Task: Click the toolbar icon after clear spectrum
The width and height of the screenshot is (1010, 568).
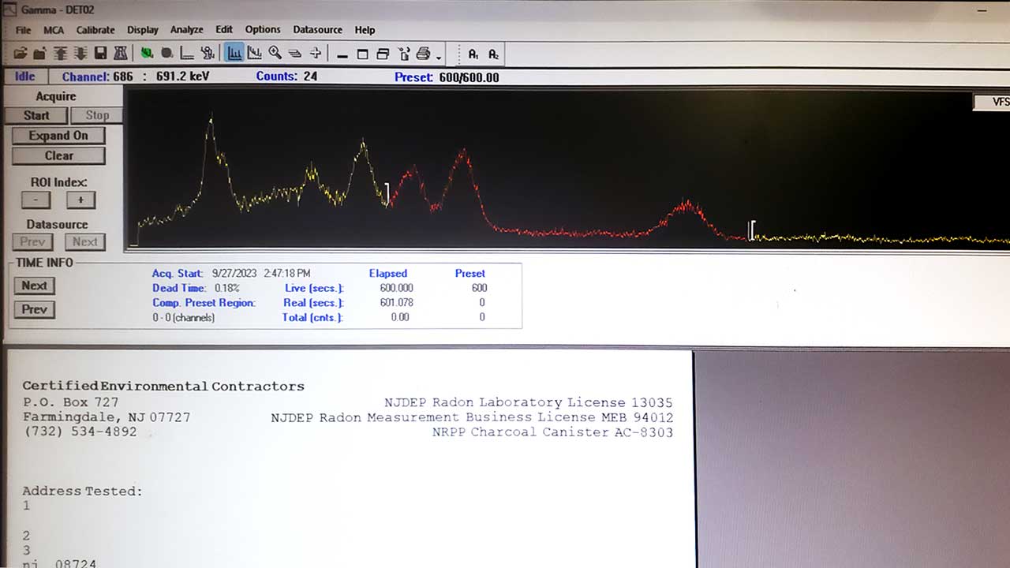Action: pos(207,54)
